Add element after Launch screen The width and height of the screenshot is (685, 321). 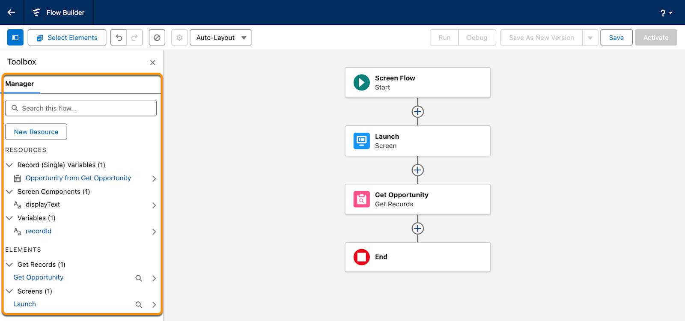click(x=418, y=170)
